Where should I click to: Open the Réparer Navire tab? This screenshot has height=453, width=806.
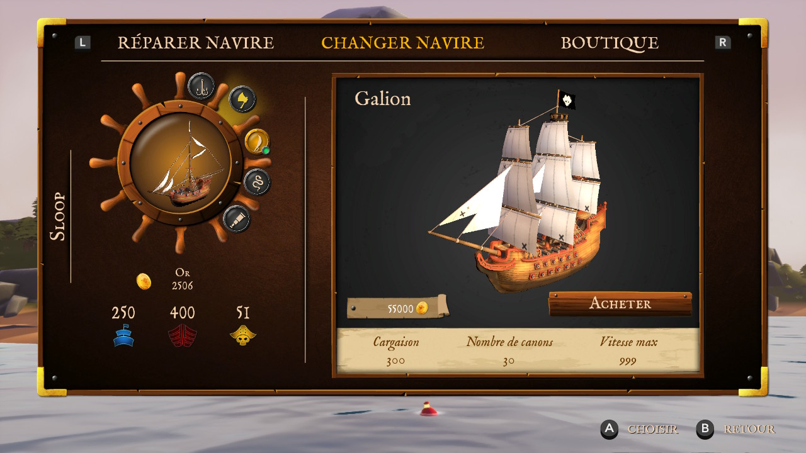[x=196, y=43]
